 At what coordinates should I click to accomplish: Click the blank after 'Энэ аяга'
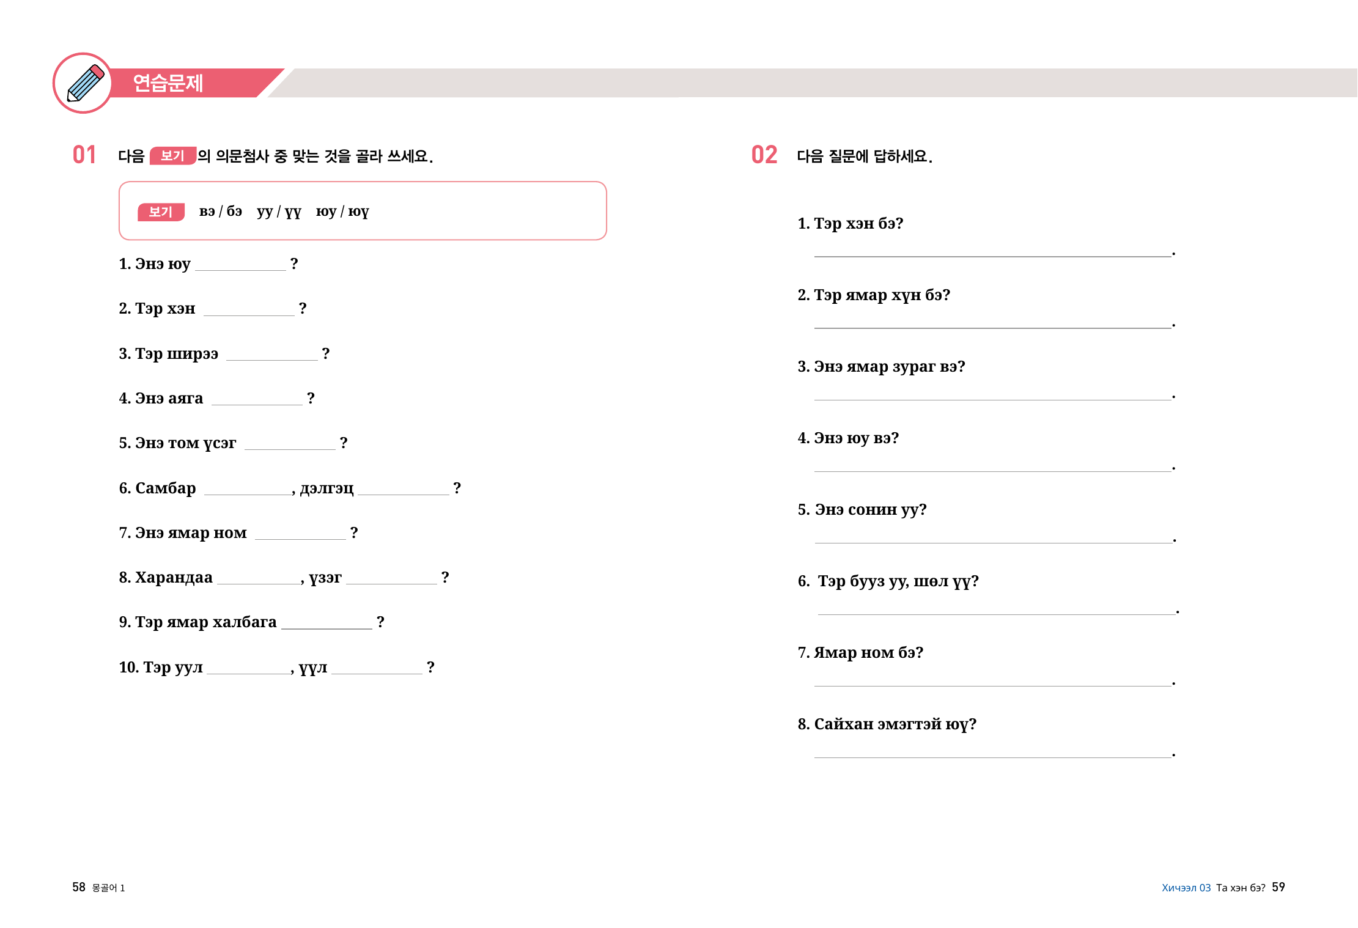click(257, 400)
